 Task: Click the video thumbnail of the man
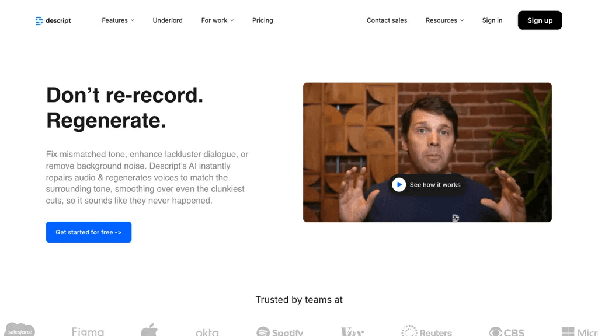[x=427, y=152]
